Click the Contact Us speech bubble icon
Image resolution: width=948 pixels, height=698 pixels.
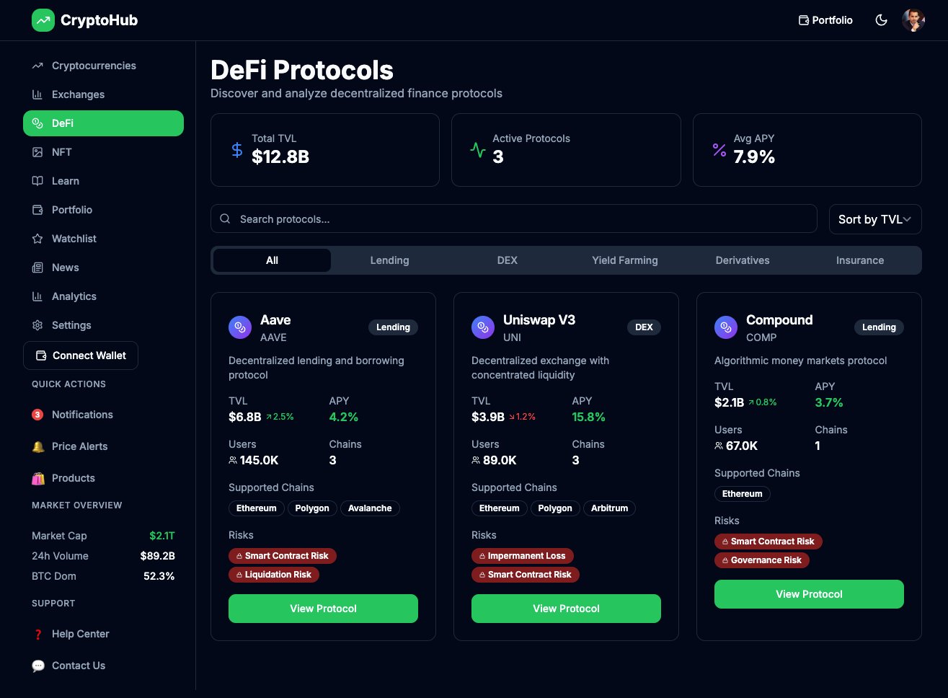pos(38,666)
